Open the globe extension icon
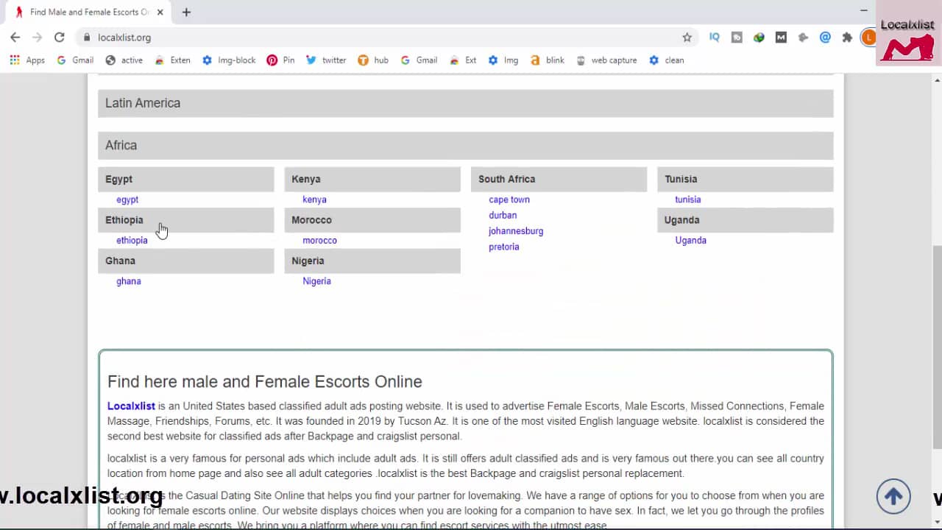This screenshot has height=530, width=942. tap(759, 38)
